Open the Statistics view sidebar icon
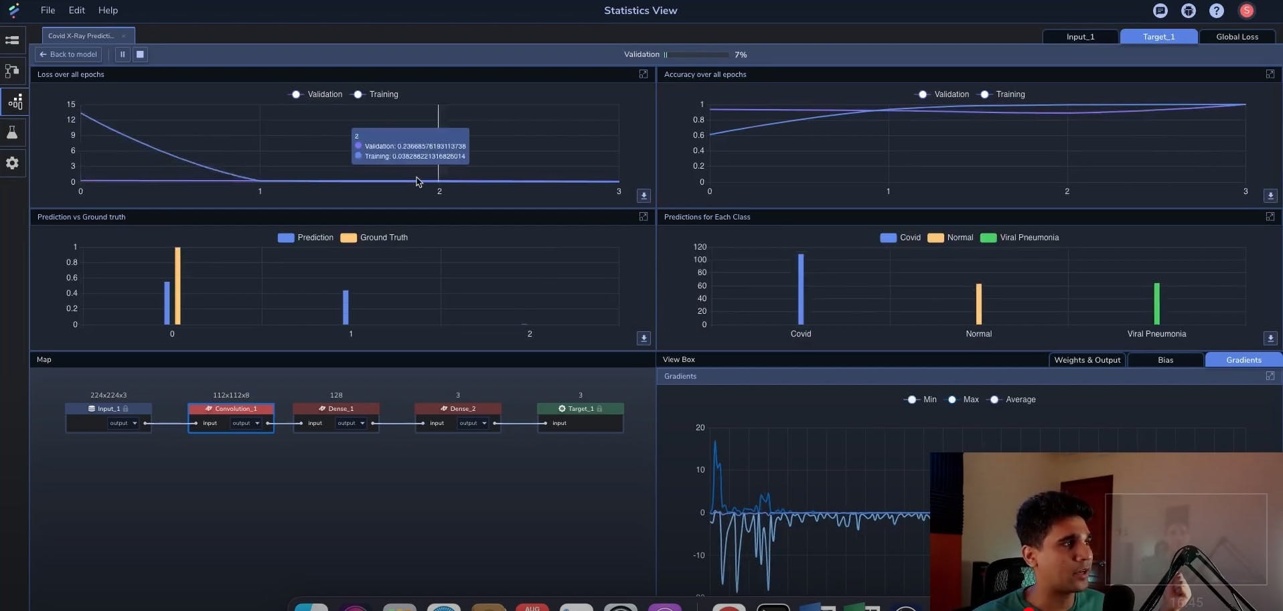Image resolution: width=1283 pixels, height=611 pixels. click(x=14, y=102)
